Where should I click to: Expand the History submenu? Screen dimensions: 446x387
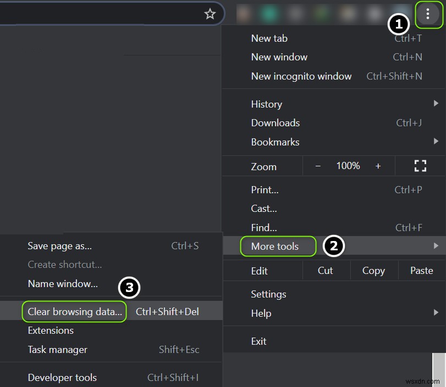(x=333, y=104)
